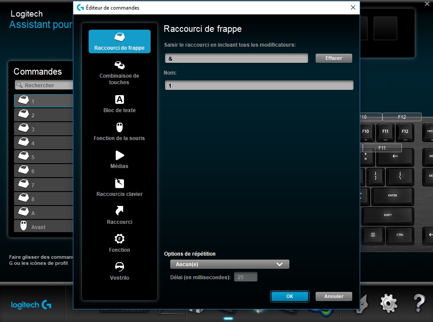
Task: Select command 7 in Commandes list
Action: (43, 185)
